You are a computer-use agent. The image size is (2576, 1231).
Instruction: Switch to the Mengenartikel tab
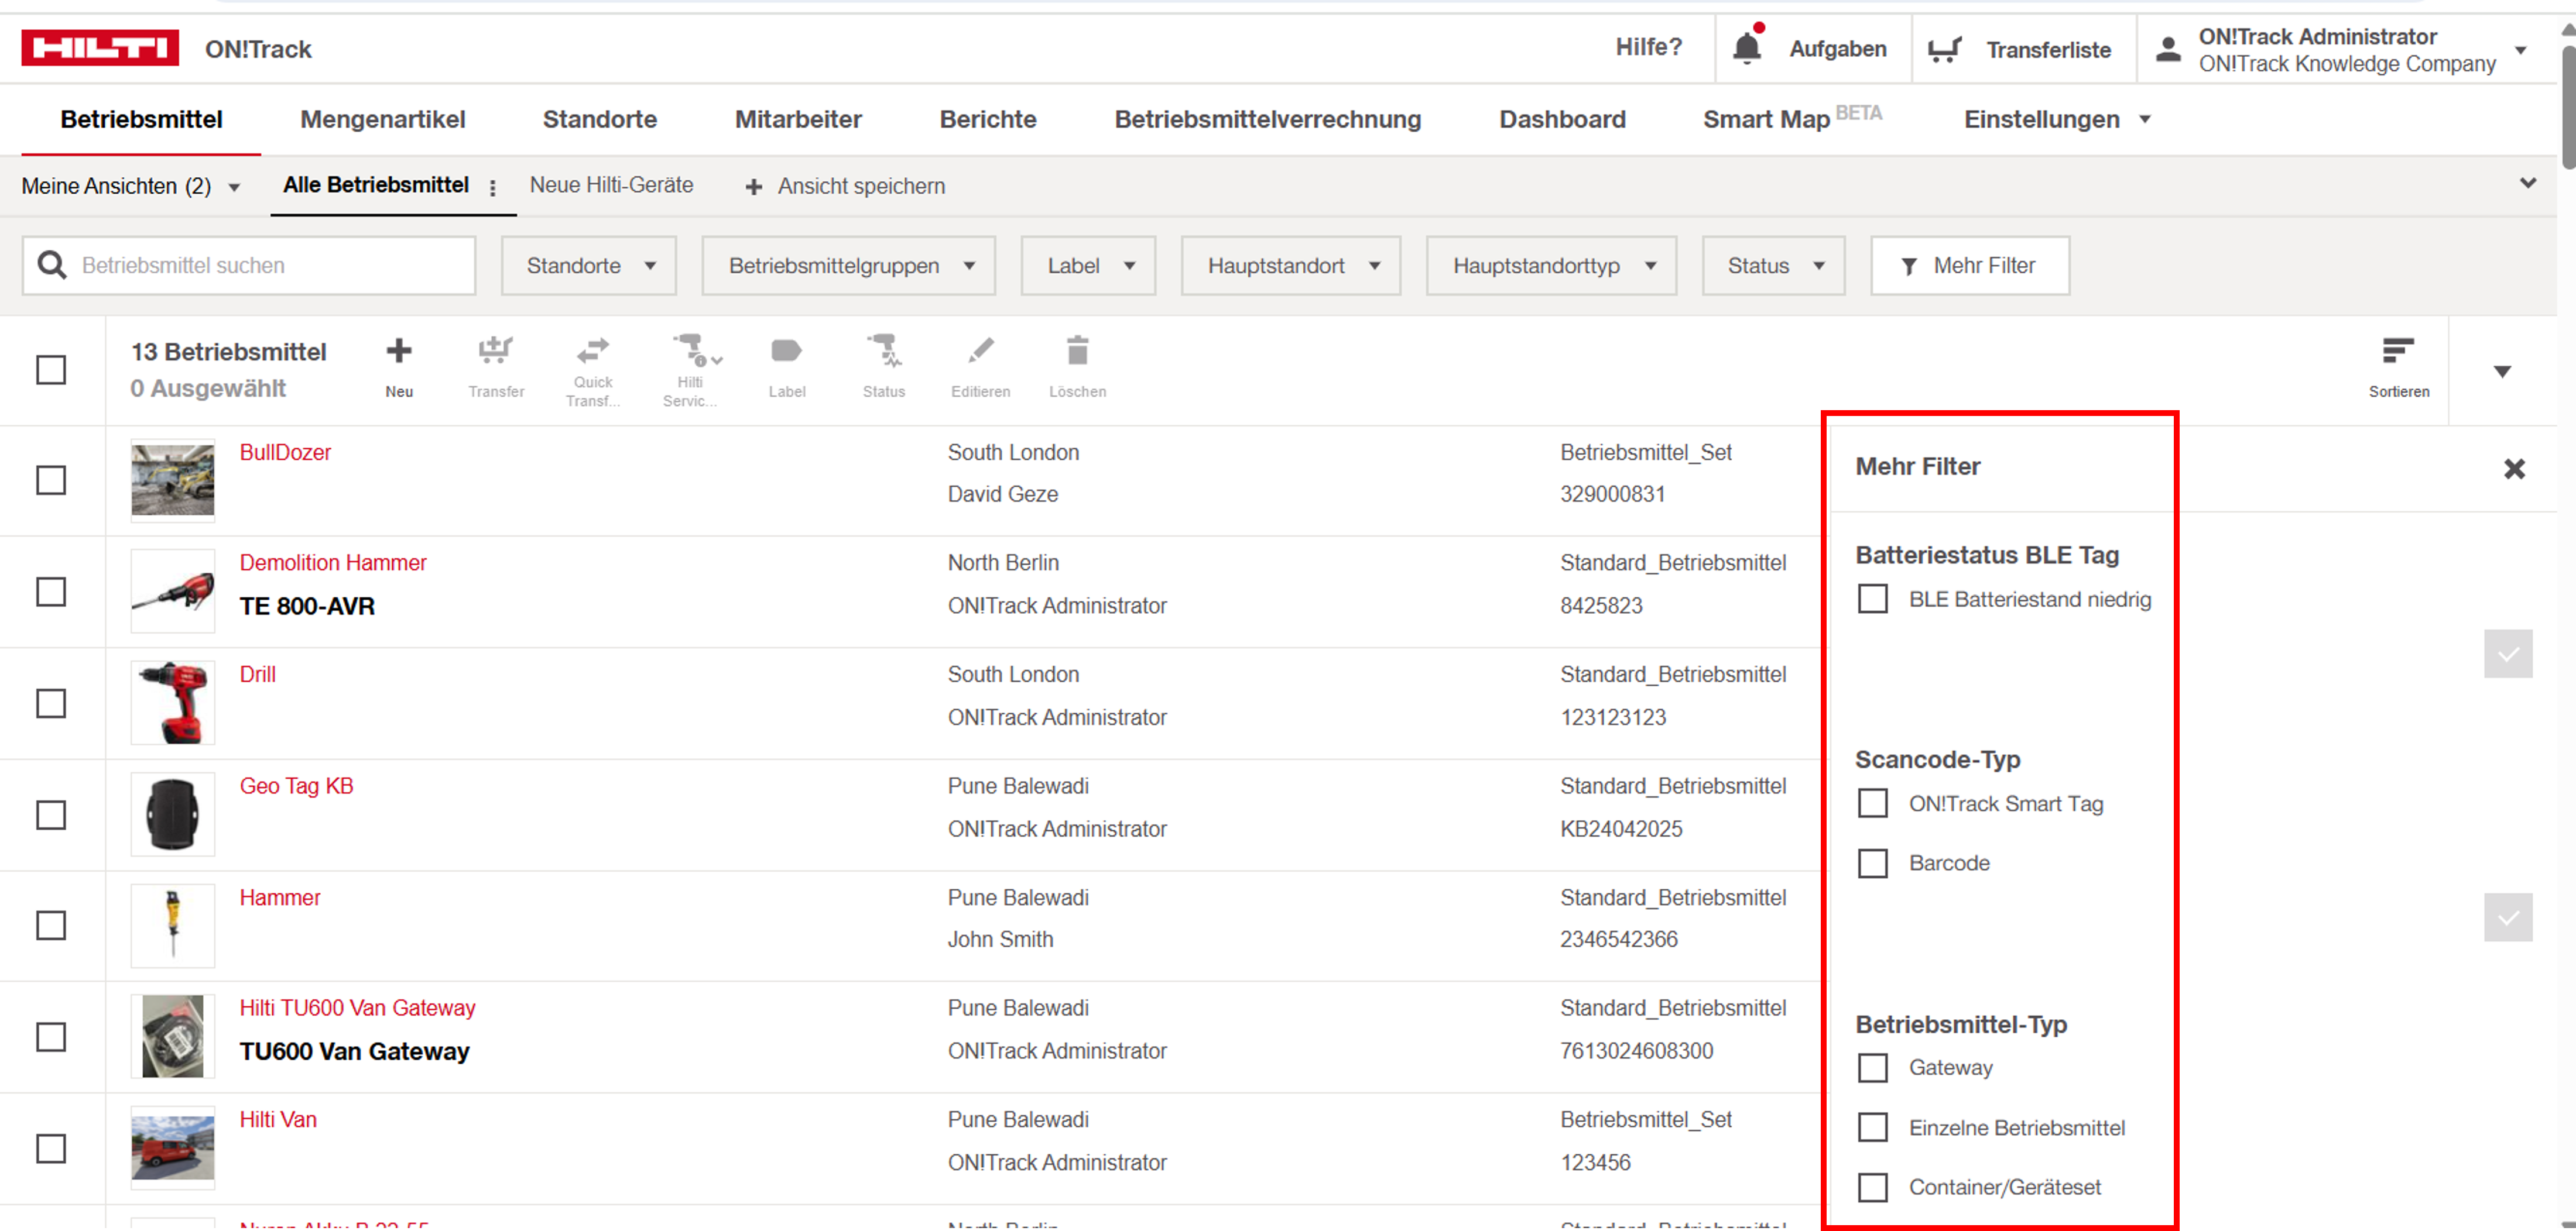pyautogui.click(x=383, y=120)
